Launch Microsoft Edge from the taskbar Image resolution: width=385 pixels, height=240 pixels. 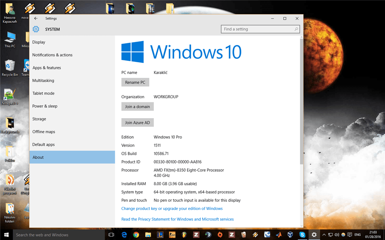124,235
